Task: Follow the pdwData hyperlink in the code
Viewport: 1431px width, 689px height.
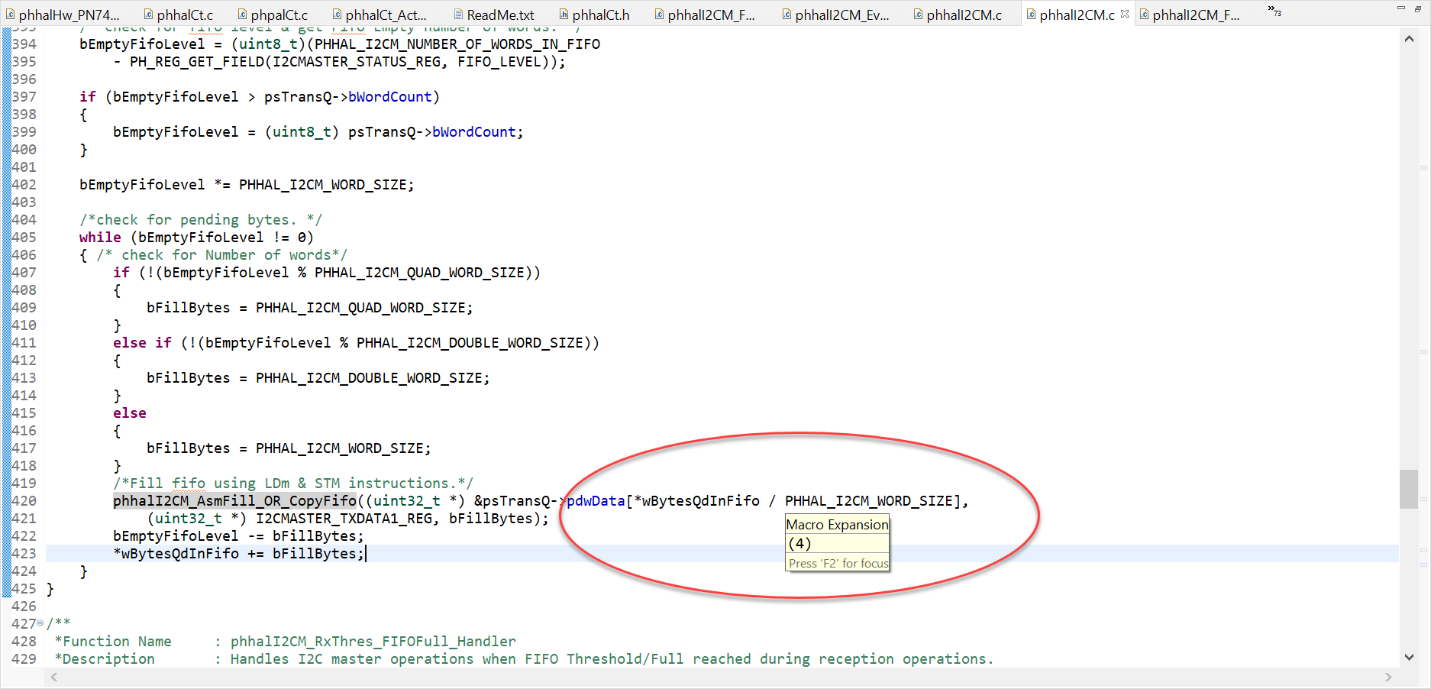Action: [594, 500]
